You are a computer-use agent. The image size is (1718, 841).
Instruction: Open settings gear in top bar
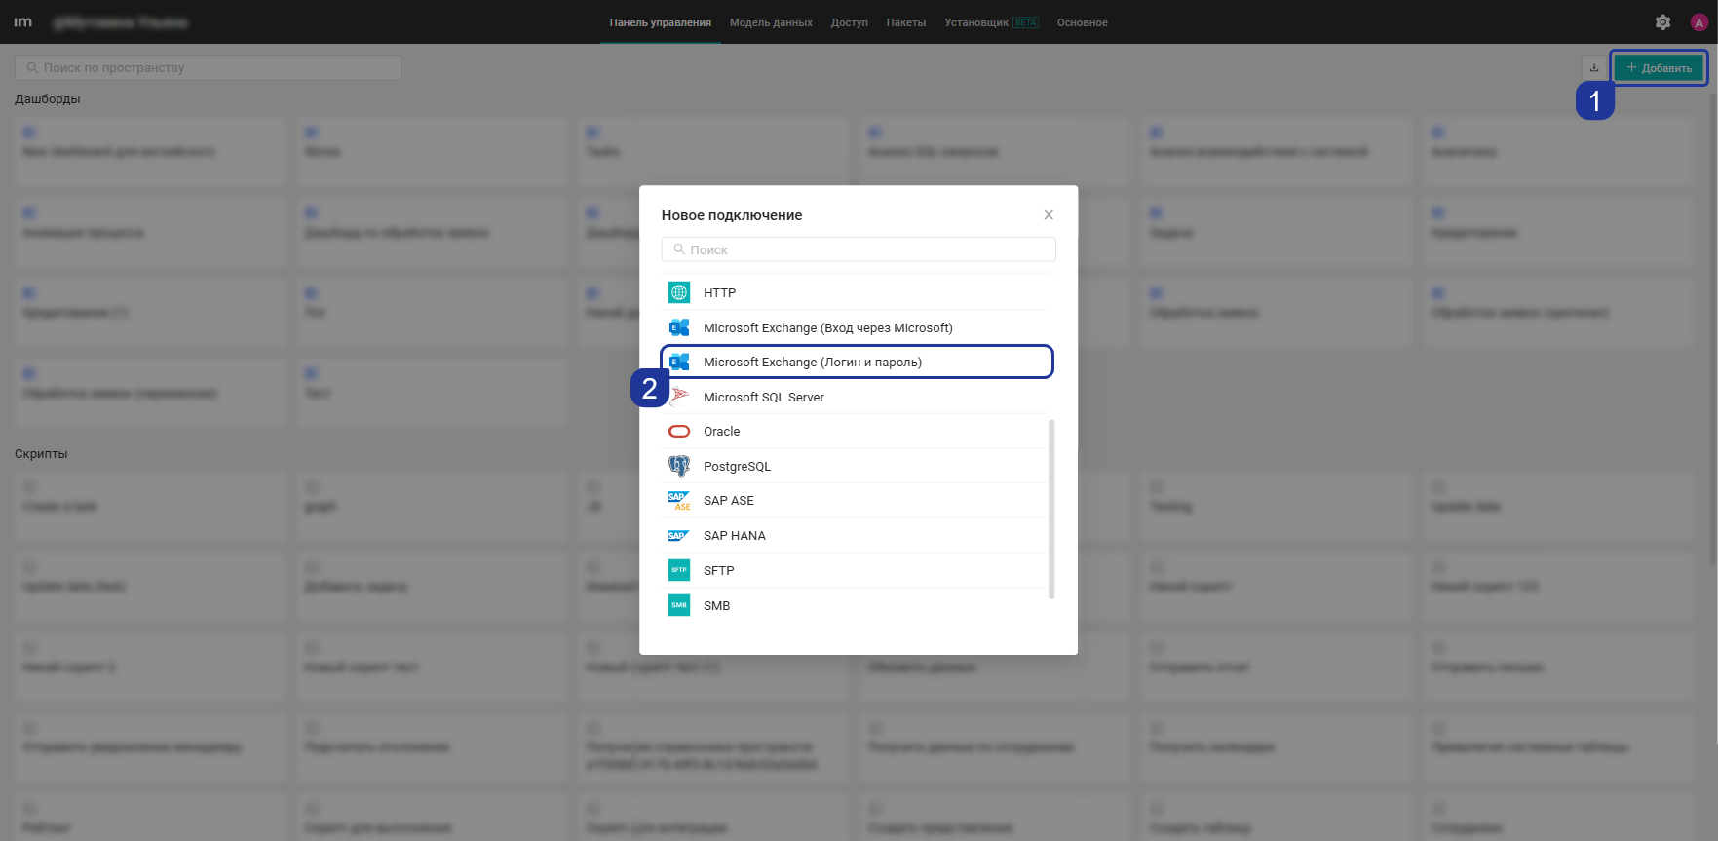coord(1663,22)
